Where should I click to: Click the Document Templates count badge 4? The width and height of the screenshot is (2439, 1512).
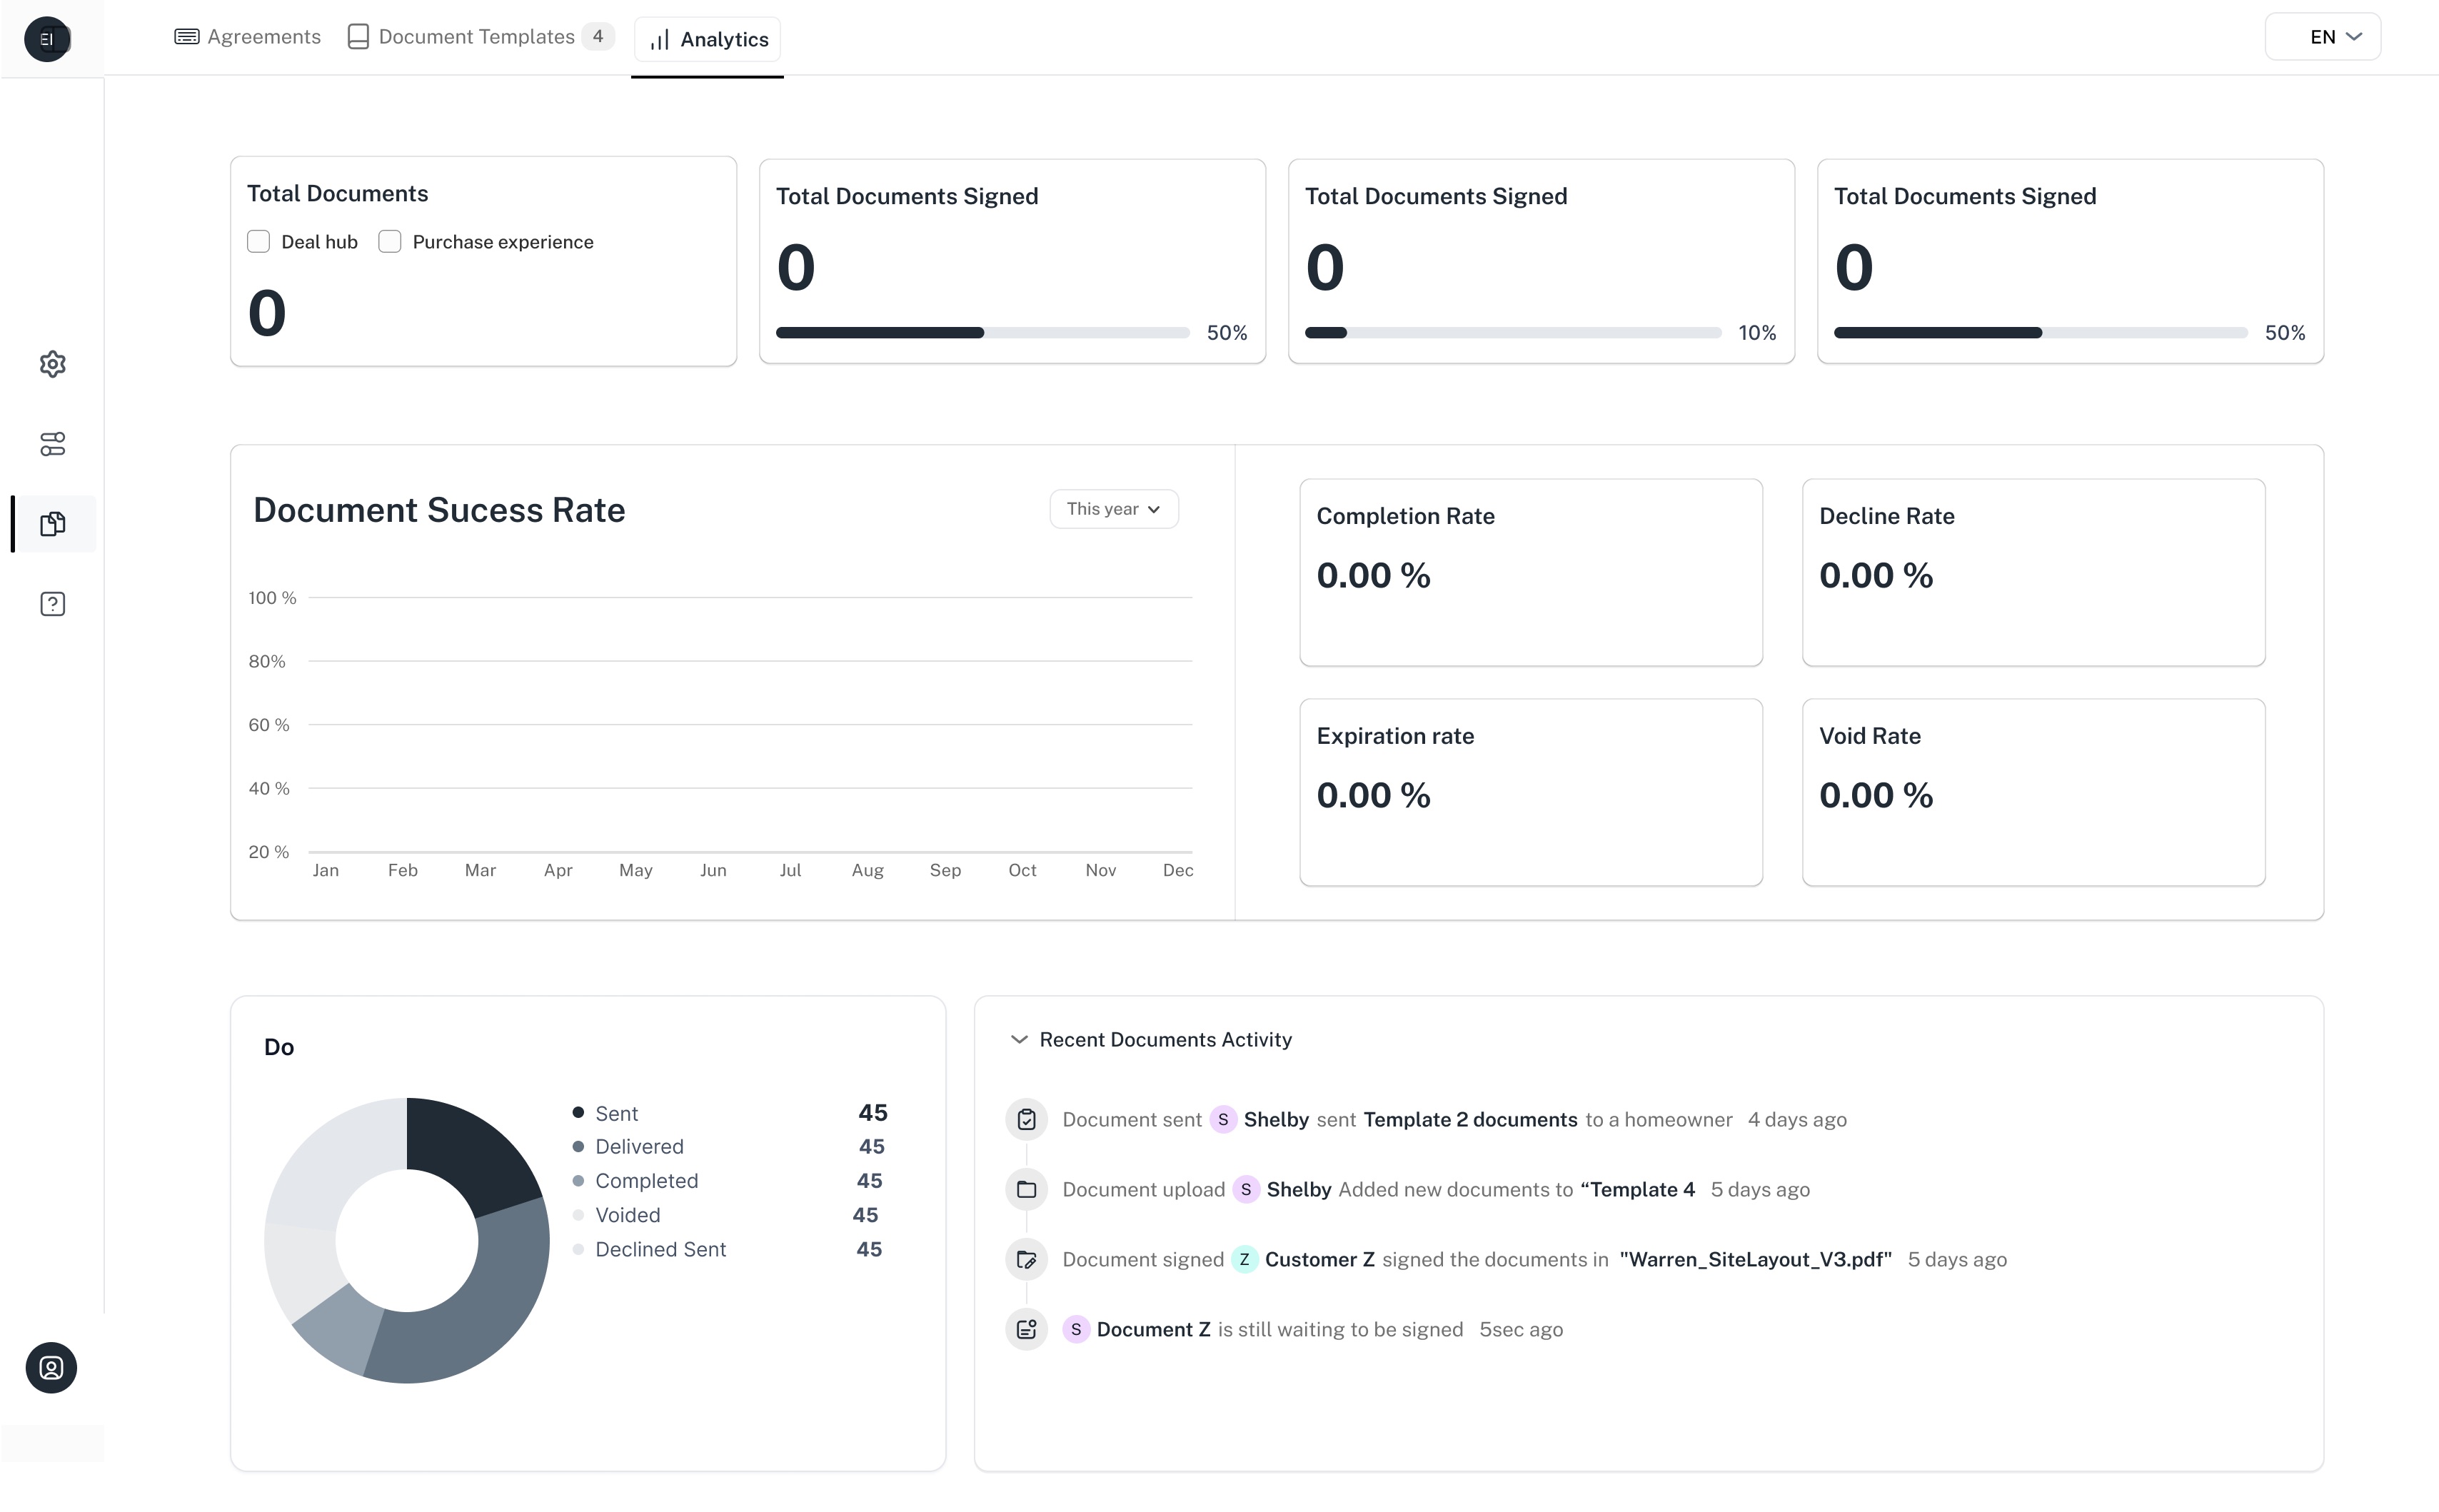(x=598, y=37)
